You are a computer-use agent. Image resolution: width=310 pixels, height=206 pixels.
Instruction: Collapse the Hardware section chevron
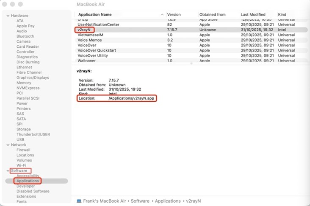pos(8,16)
